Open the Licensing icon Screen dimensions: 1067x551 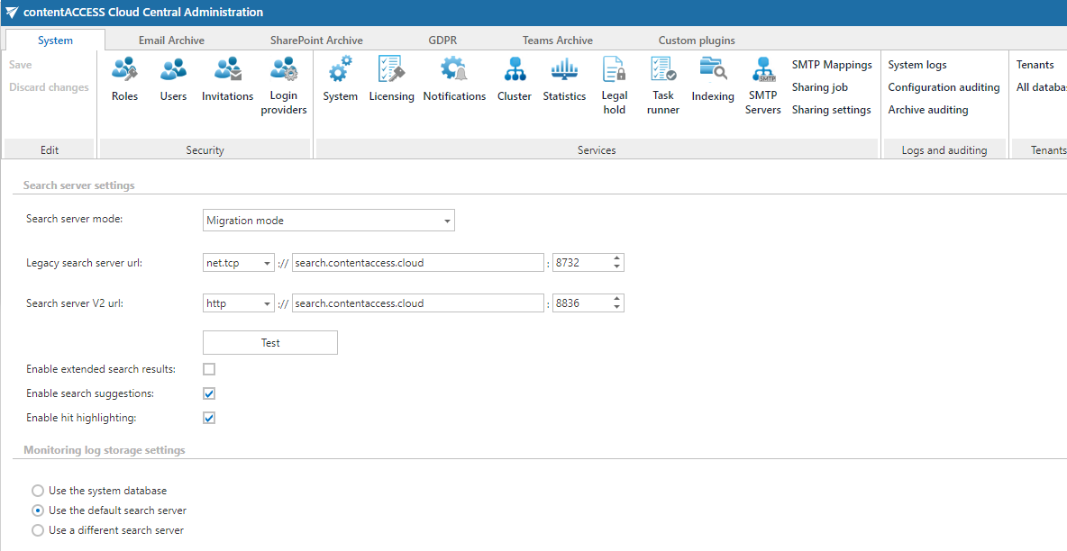(x=391, y=79)
